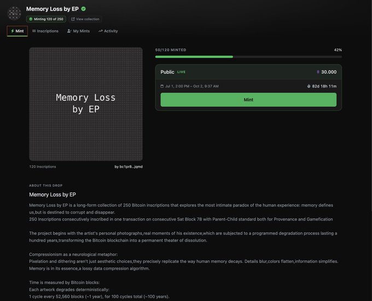Click the external-link icon on View collection
This screenshot has height=301, width=372.
coord(73,19)
